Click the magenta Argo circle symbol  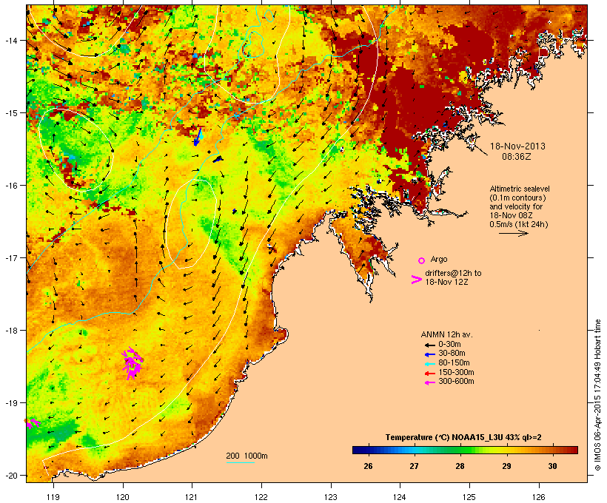click(422, 260)
